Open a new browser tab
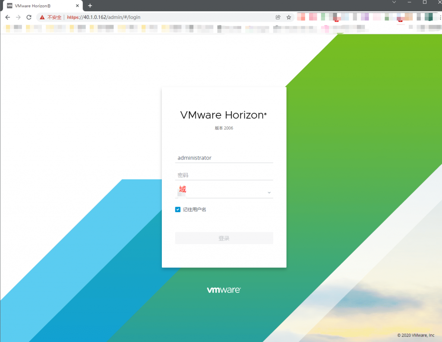The image size is (442, 342). click(x=90, y=6)
